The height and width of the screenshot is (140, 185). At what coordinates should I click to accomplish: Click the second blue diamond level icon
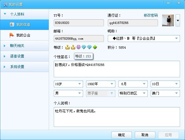pos(89,47)
